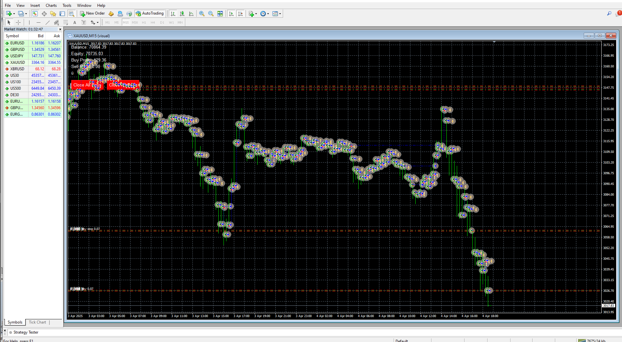Tile chart windows icon
Screen dimensions: 622x342
[220, 14]
